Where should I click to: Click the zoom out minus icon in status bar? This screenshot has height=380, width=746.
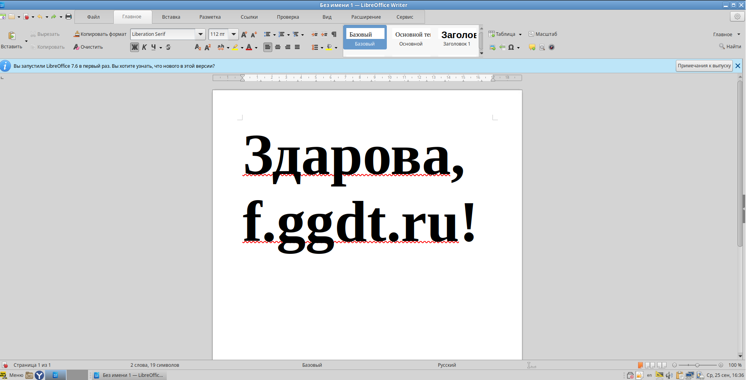(x=674, y=365)
